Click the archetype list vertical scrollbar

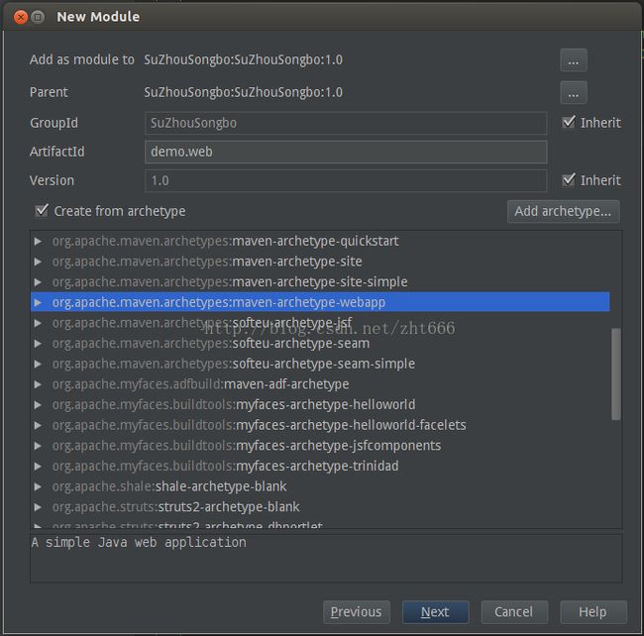pyautogui.click(x=615, y=374)
